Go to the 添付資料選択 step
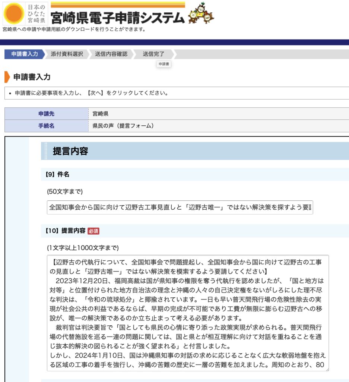 pyautogui.click(x=67, y=54)
